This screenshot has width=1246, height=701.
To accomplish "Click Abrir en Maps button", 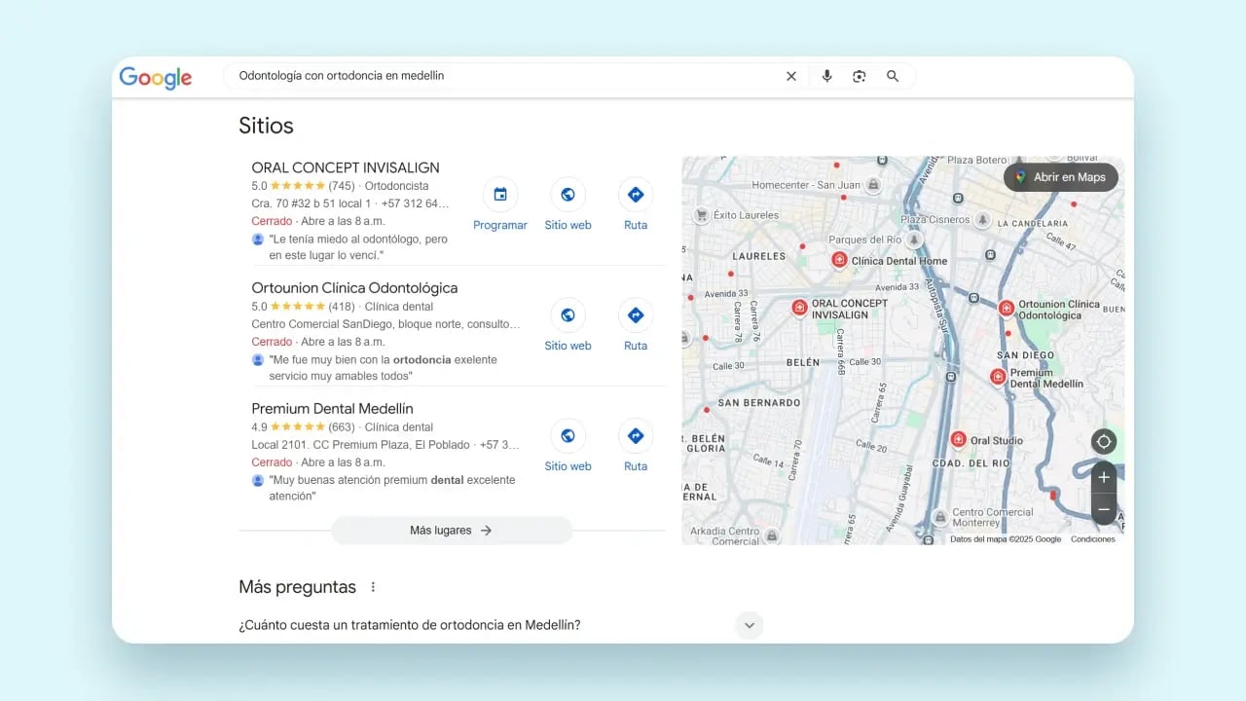I will [x=1061, y=177].
